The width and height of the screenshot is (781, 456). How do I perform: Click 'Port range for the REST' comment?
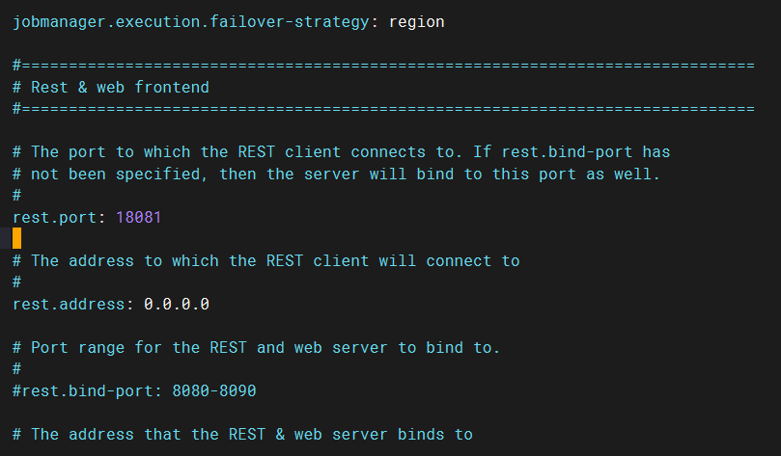coord(138,348)
